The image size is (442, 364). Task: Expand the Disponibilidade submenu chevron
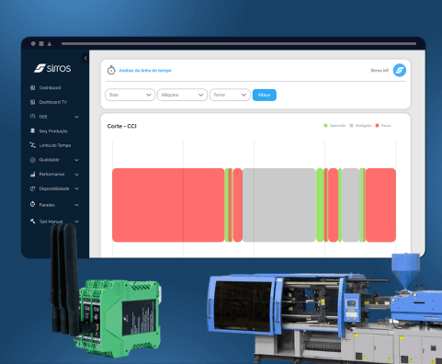click(x=76, y=188)
